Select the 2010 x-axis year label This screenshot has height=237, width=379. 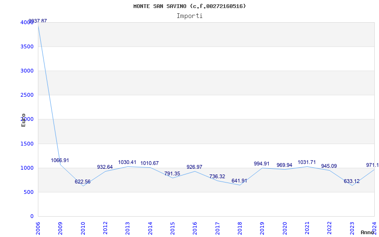pos(83,228)
